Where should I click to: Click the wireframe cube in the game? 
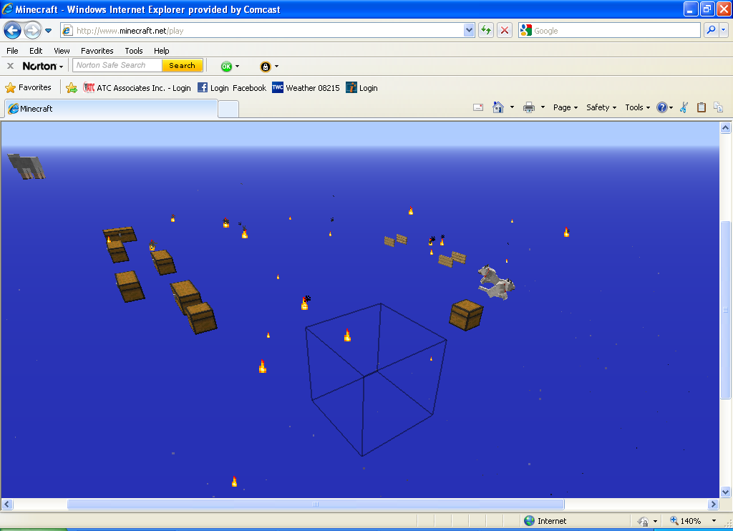click(376, 379)
